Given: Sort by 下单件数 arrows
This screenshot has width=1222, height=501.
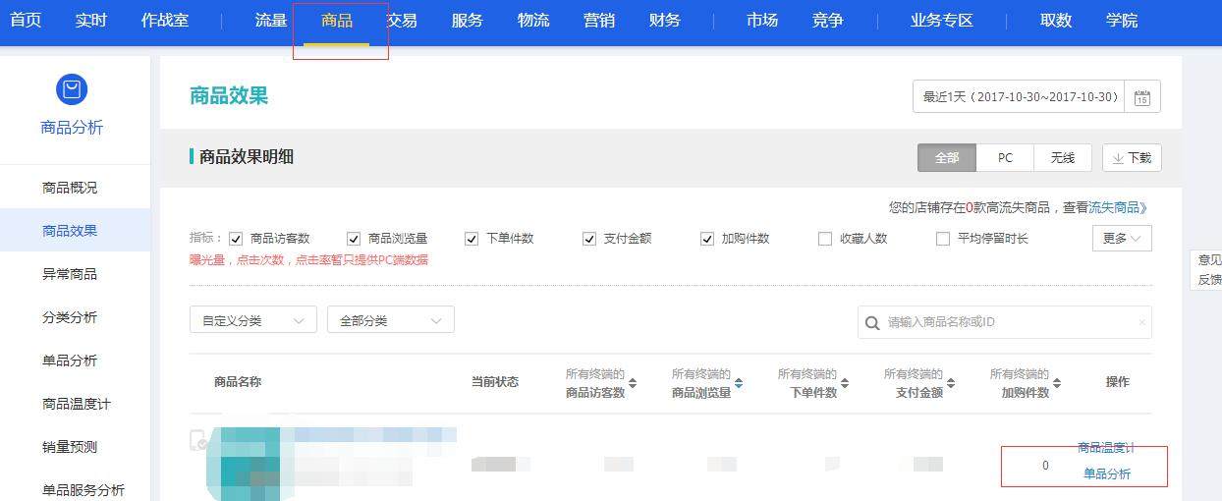Looking at the screenshot, I should (845, 383).
